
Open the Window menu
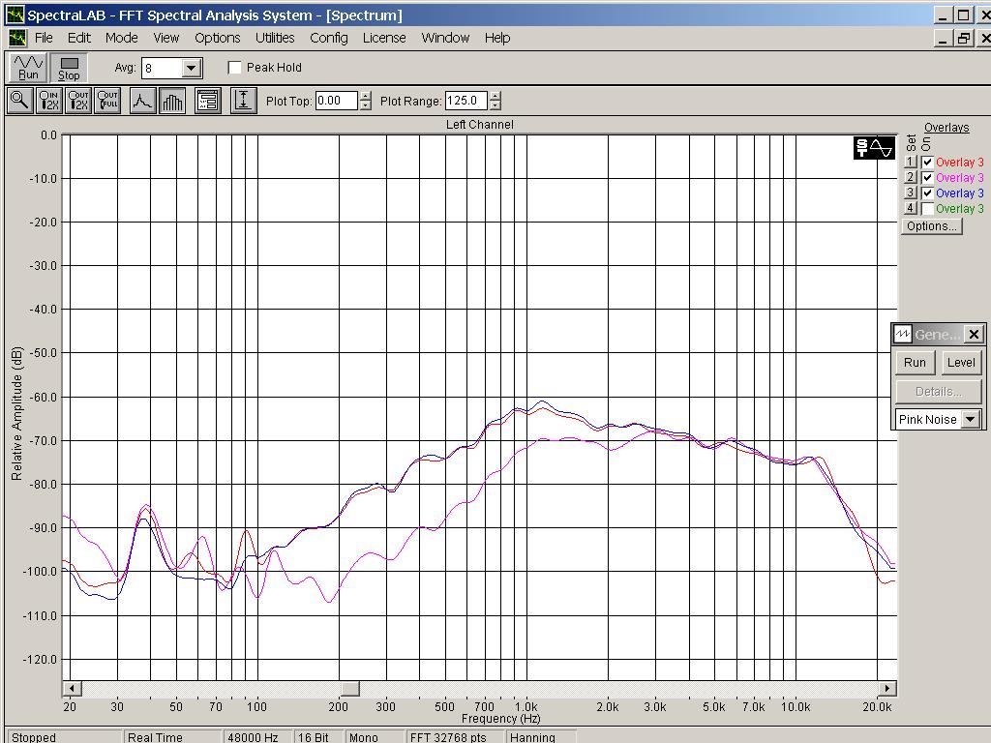(445, 38)
